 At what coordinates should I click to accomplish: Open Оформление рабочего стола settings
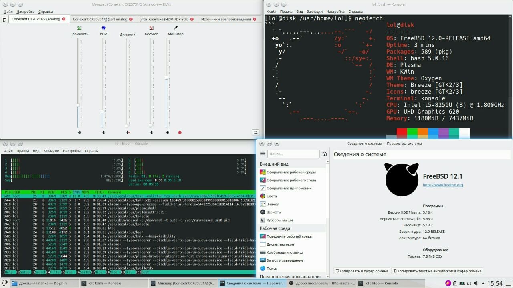click(291, 180)
